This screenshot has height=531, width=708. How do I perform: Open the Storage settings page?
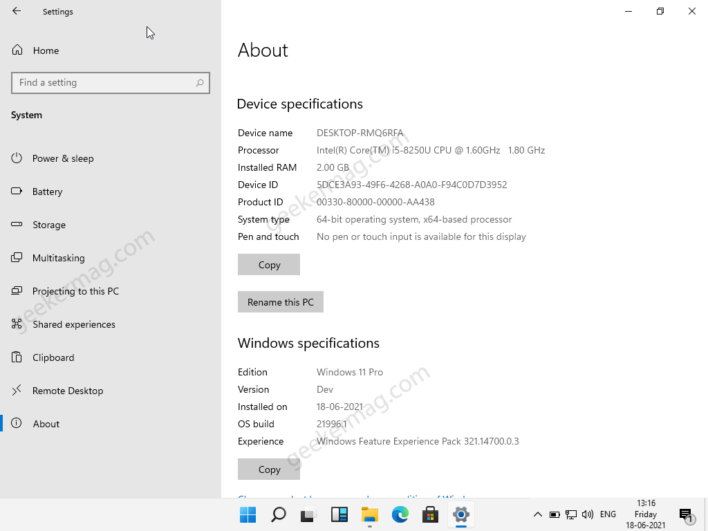tap(39, 225)
